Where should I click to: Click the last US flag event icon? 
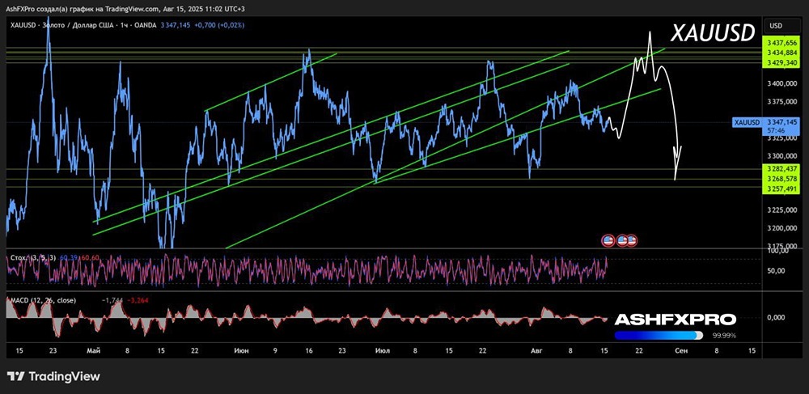631,240
